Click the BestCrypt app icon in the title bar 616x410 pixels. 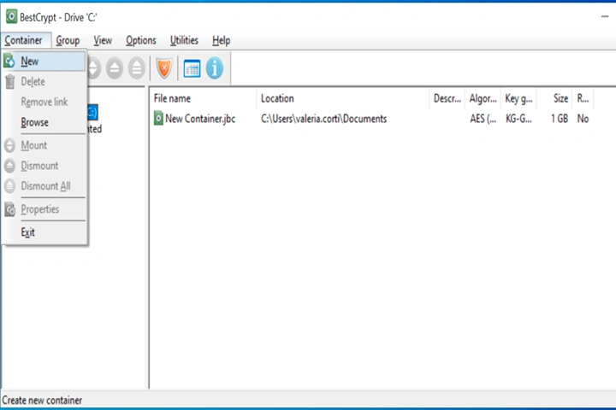[11, 17]
